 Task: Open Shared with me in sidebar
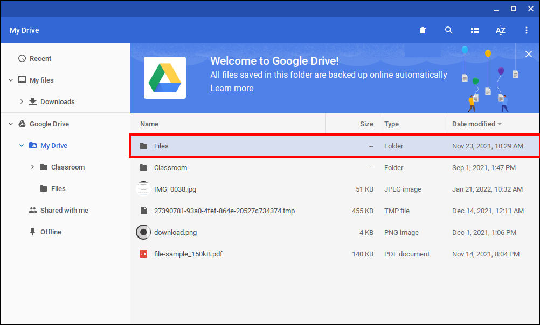[64, 211]
